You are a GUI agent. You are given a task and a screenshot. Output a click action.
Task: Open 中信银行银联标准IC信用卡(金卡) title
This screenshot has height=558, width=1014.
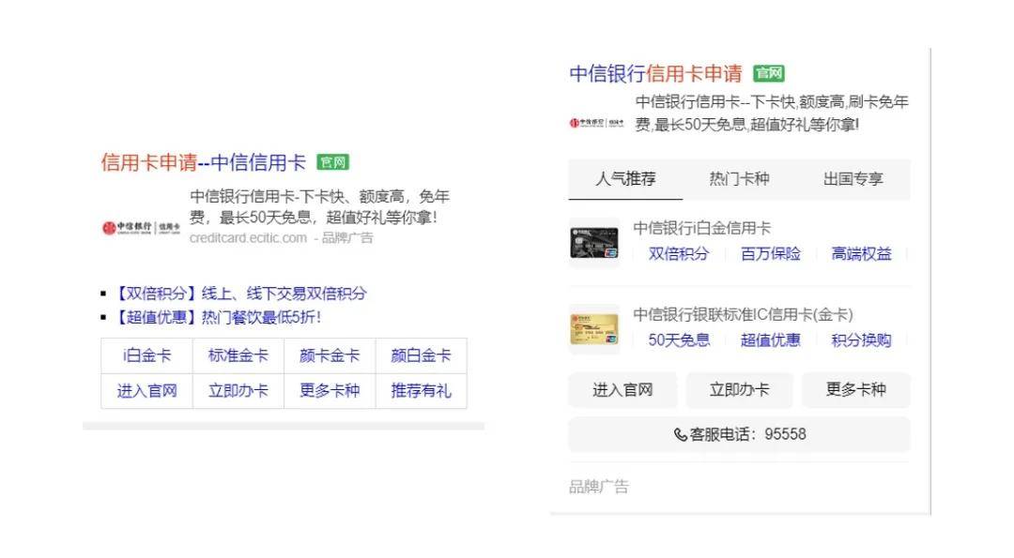tap(743, 314)
